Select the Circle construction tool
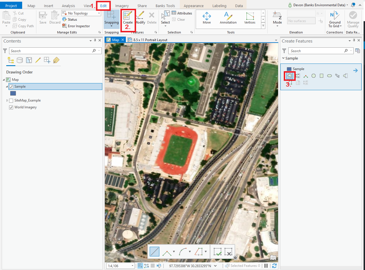Screen dimensions: 365x270 [x=314, y=76]
